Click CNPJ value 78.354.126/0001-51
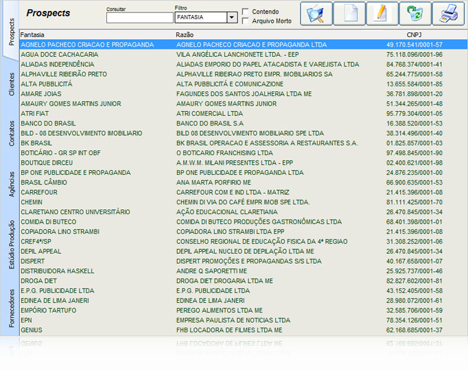The image size is (468, 370). tap(414, 321)
